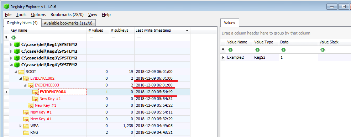Click deleted New Key #1 icon at 05:54:11
Image resolution: width=351 pixels, height=137 pixels.
point(26,112)
